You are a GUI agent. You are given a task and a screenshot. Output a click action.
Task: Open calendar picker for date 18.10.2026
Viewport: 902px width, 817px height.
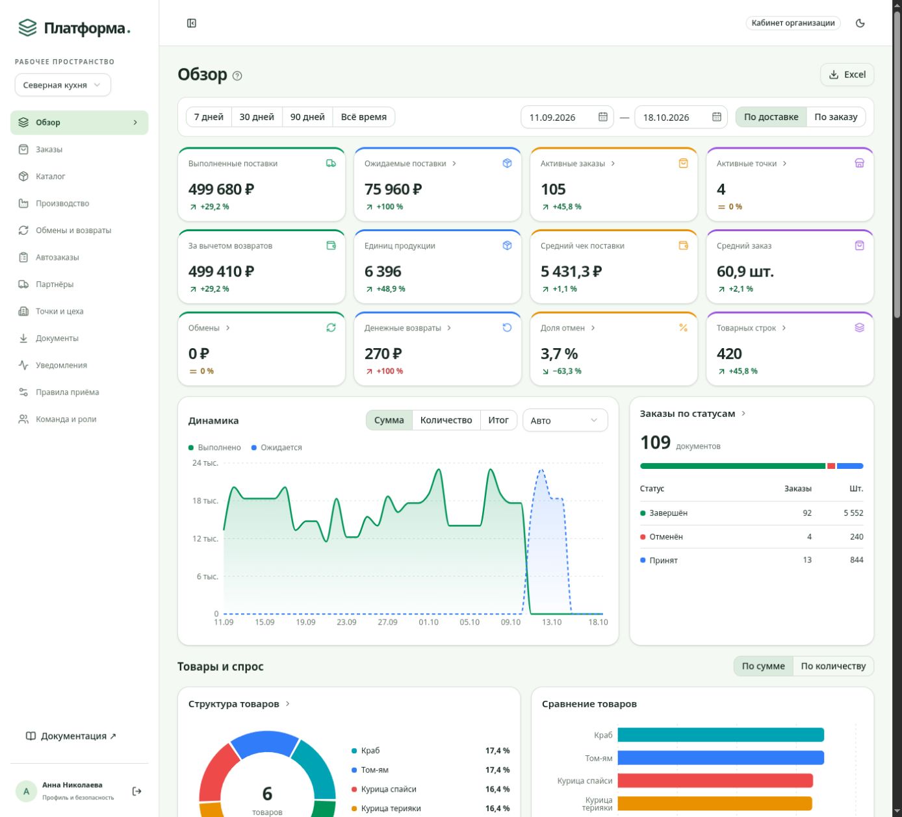pyautogui.click(x=717, y=117)
